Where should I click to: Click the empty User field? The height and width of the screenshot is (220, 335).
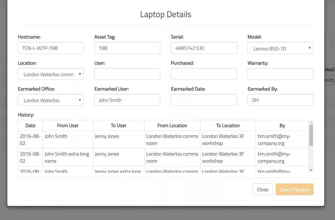click(127, 74)
